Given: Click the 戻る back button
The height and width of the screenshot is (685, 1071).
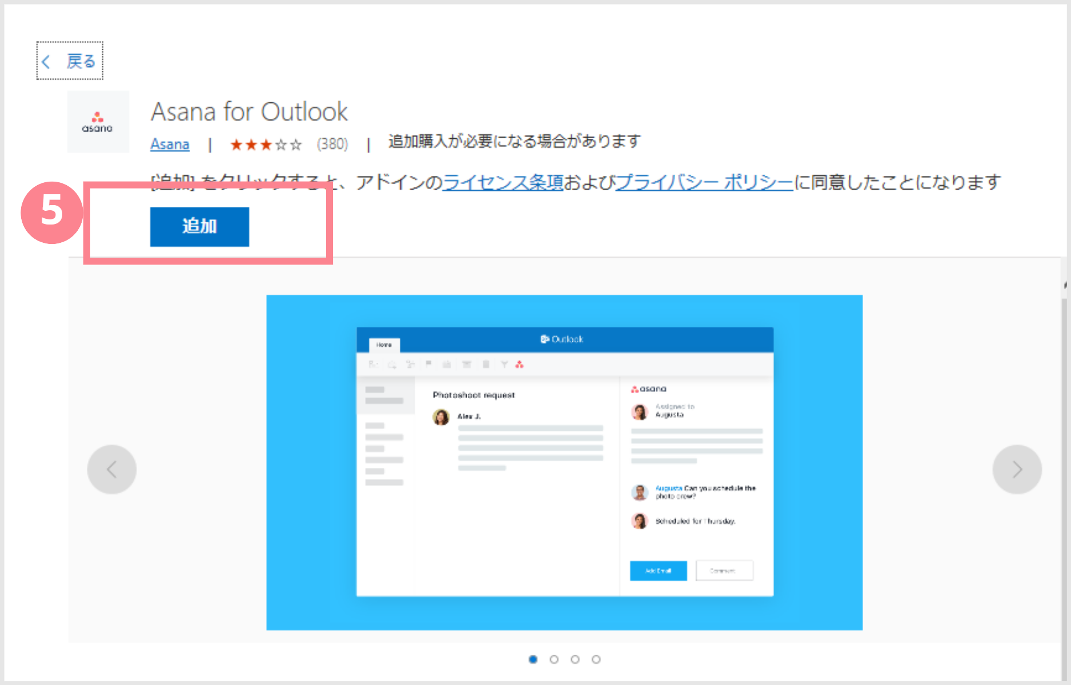Looking at the screenshot, I should pos(70,61).
